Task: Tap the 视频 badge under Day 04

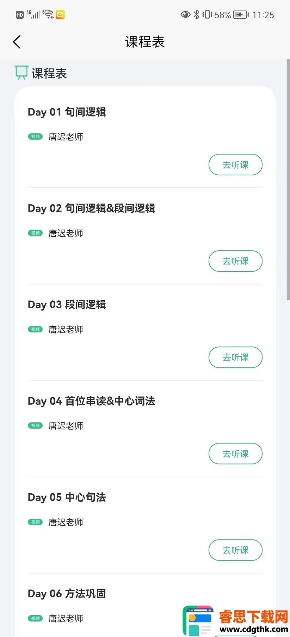Action: [x=35, y=426]
